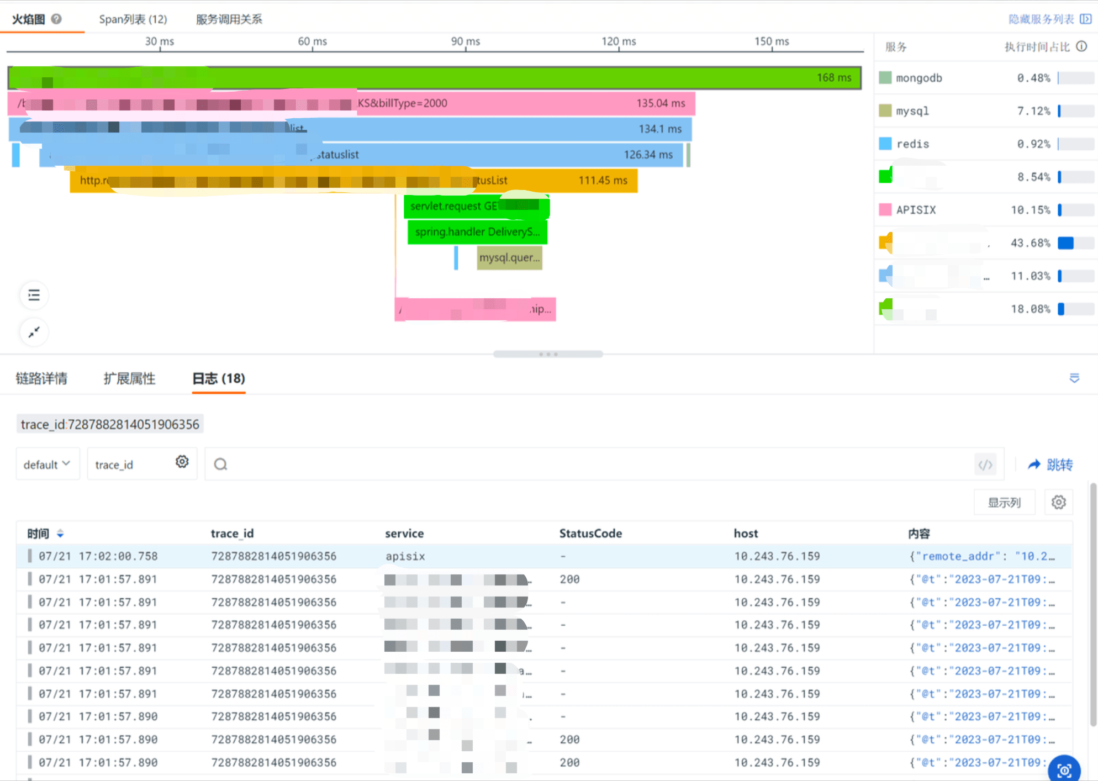The image size is (1098, 781).
Task: Click the 43.68% execution time bar
Action: click(x=1075, y=243)
